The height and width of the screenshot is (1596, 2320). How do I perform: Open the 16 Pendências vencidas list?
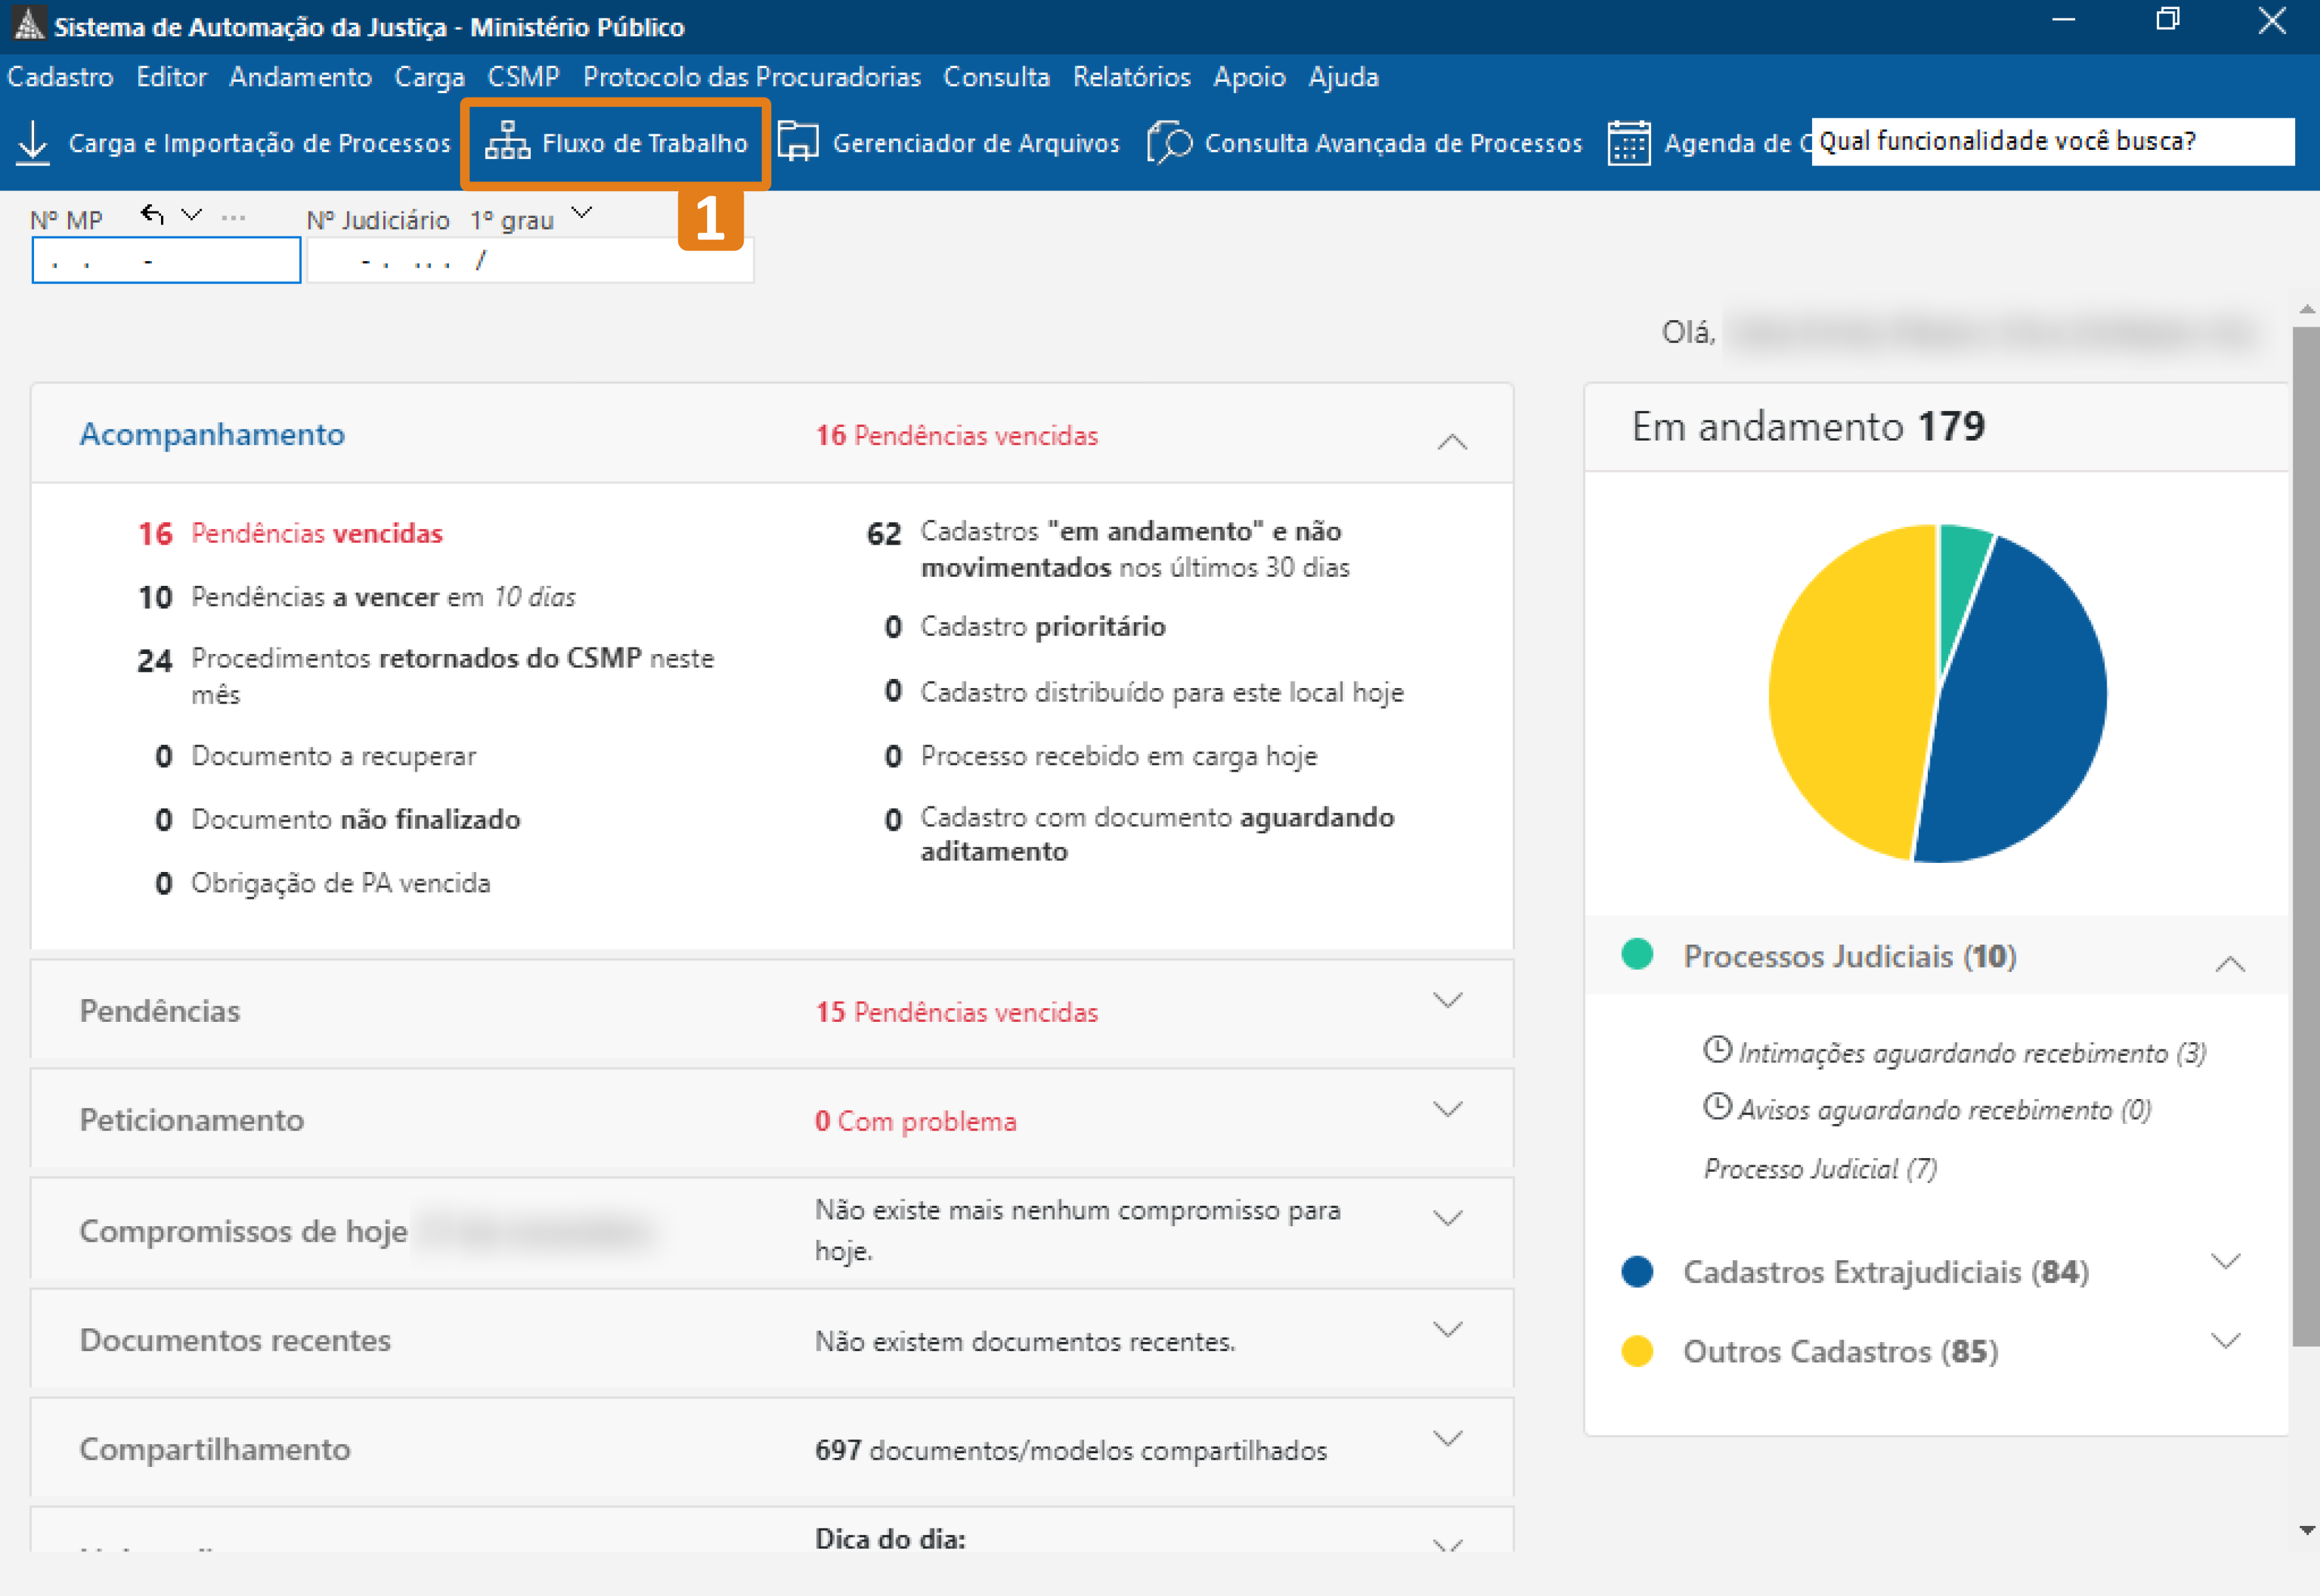tap(316, 533)
